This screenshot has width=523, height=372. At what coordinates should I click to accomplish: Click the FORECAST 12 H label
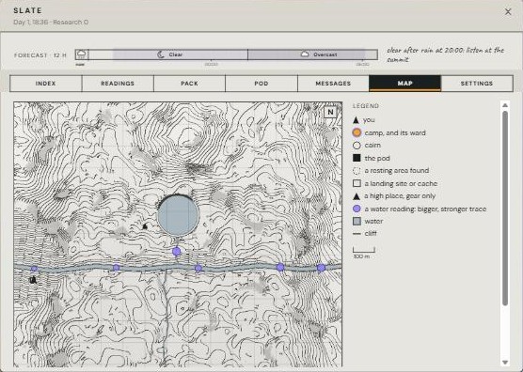[40, 55]
